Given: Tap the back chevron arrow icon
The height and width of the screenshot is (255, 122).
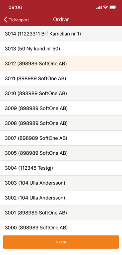Looking at the screenshot, I should [6, 20].
